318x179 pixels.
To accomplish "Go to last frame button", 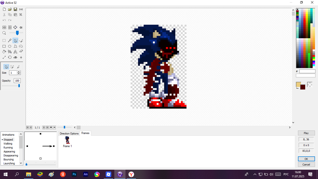I will click(47, 127).
